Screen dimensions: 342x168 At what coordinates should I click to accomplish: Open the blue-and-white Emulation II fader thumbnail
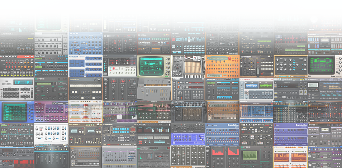(x=85, y=66)
